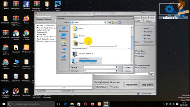Select the Music folder
The height and width of the screenshot is (107, 190).
click(x=78, y=29)
